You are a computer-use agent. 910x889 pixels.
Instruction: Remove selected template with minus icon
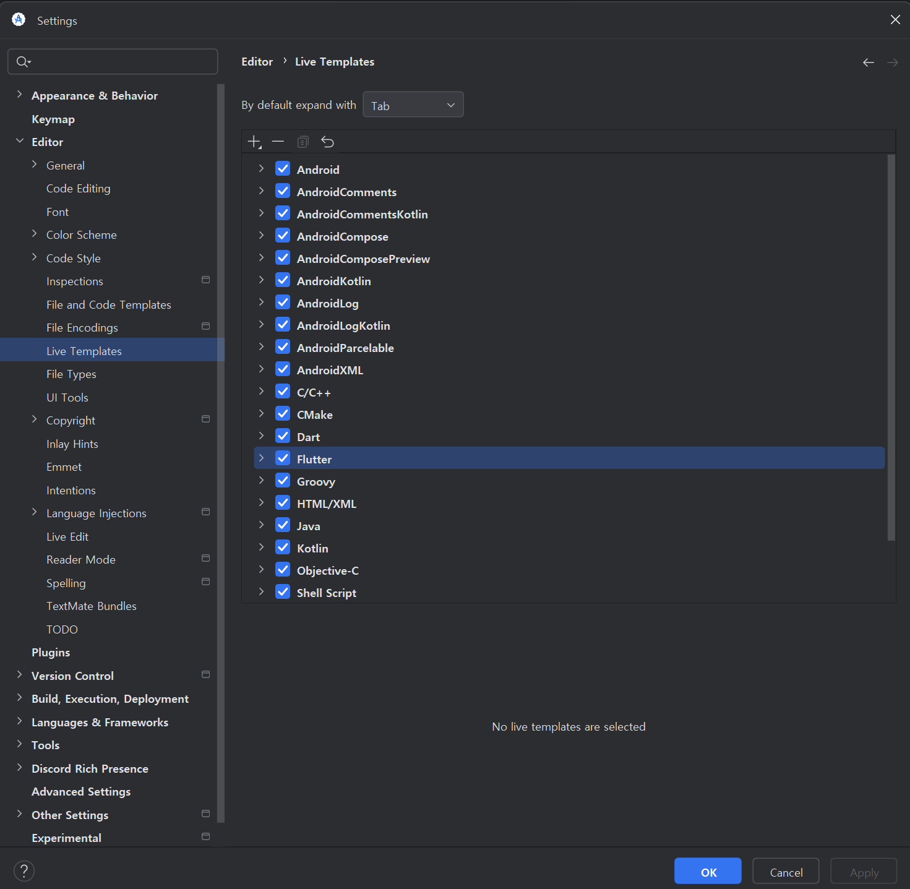(278, 142)
